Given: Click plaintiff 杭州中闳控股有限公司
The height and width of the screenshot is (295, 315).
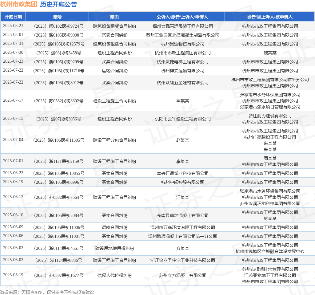Looking at the screenshot, I should click(x=183, y=182).
